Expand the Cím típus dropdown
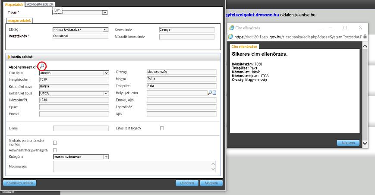This screenshot has height=195, width=375. click(x=74, y=73)
